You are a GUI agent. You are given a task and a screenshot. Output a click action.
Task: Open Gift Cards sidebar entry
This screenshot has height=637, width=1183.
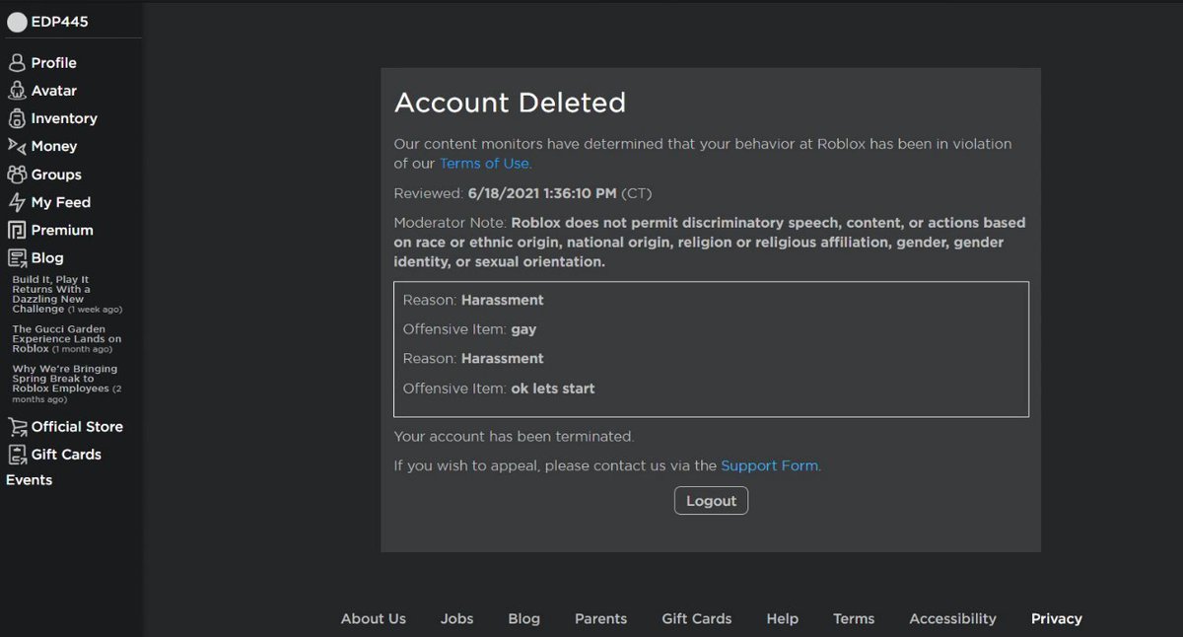click(x=66, y=455)
